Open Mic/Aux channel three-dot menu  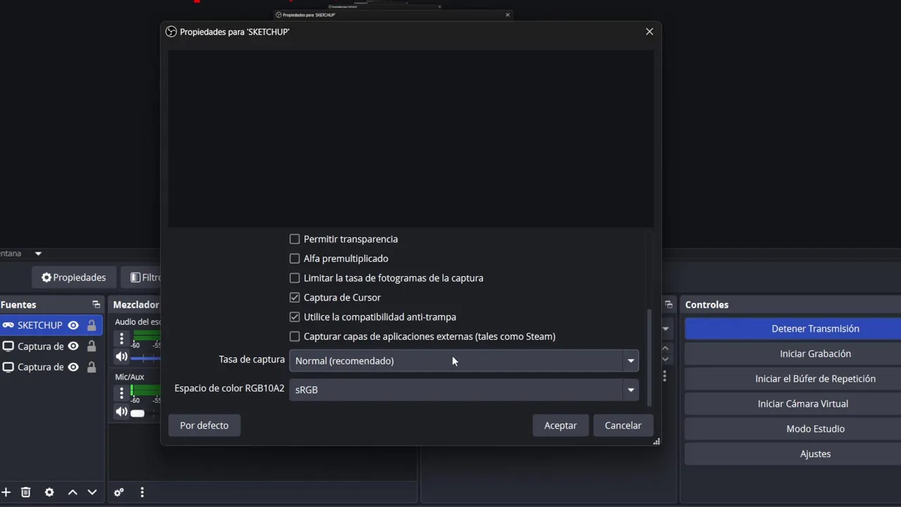[x=122, y=394]
